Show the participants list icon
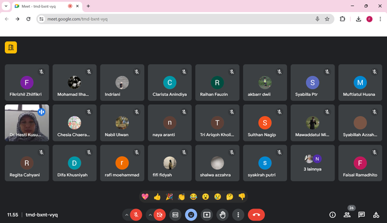The height and width of the screenshot is (223, 387). (x=347, y=215)
